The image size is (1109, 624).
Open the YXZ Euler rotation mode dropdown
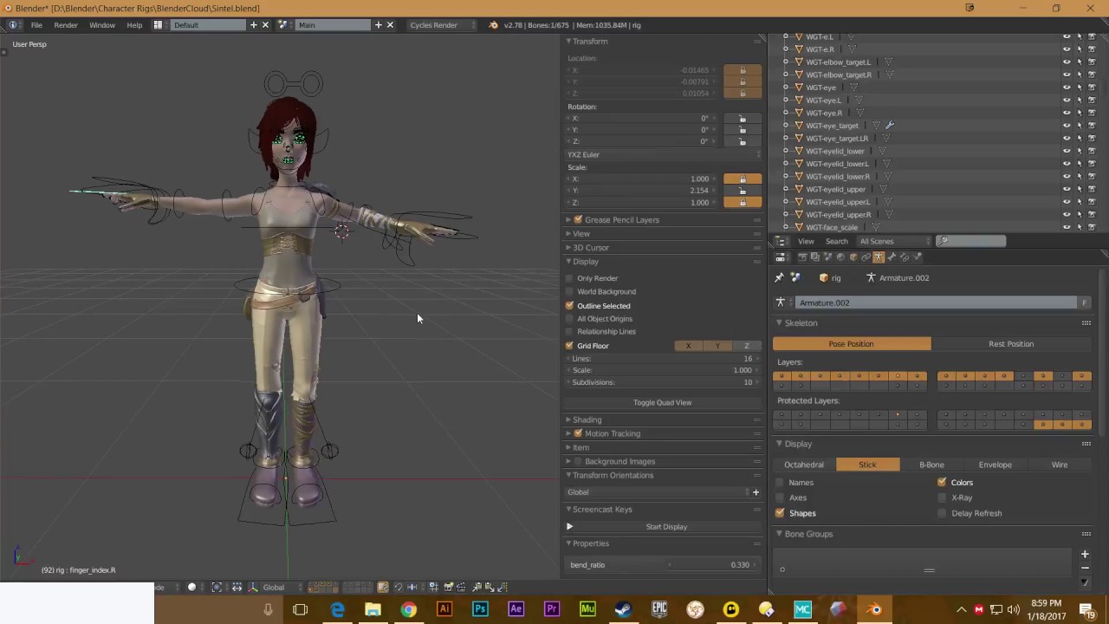(x=664, y=154)
